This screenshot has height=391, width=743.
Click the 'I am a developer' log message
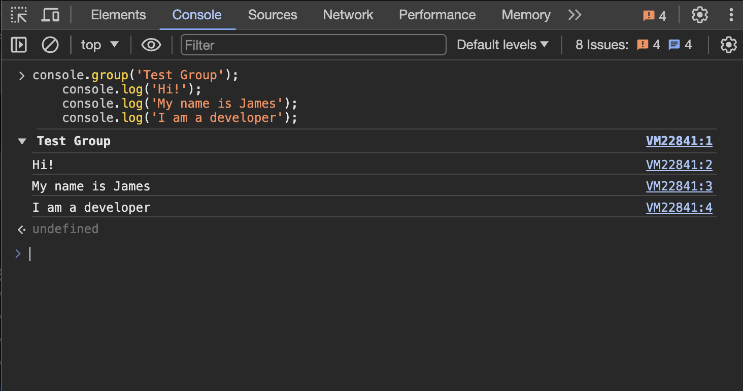click(x=91, y=208)
